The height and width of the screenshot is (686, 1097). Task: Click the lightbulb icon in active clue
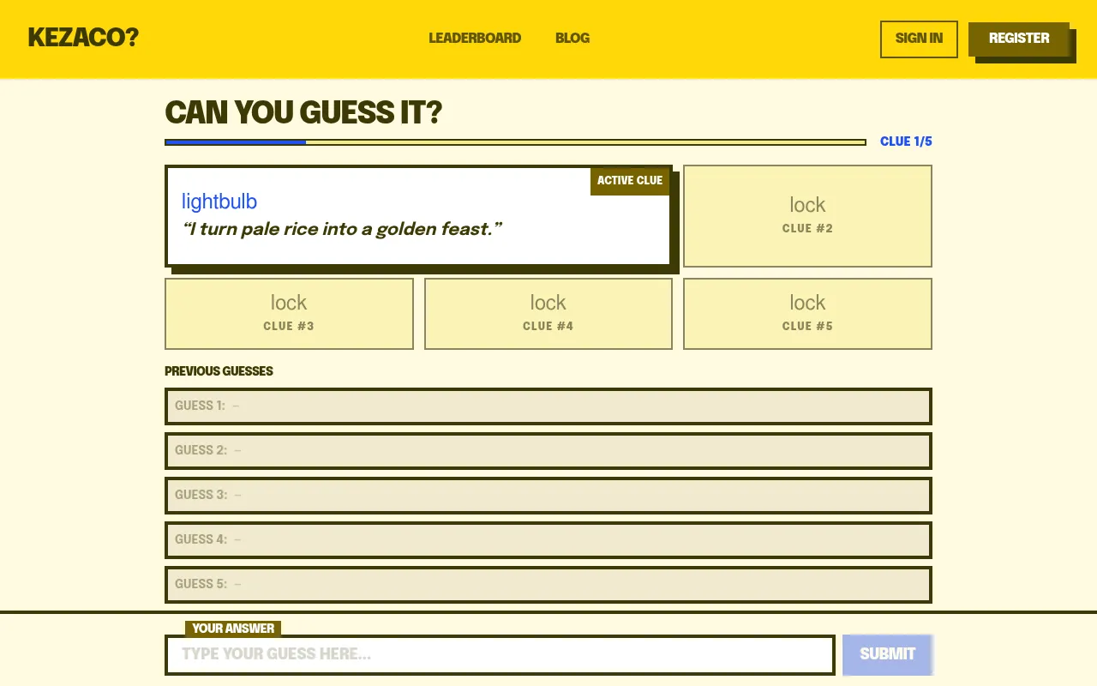coord(219,202)
